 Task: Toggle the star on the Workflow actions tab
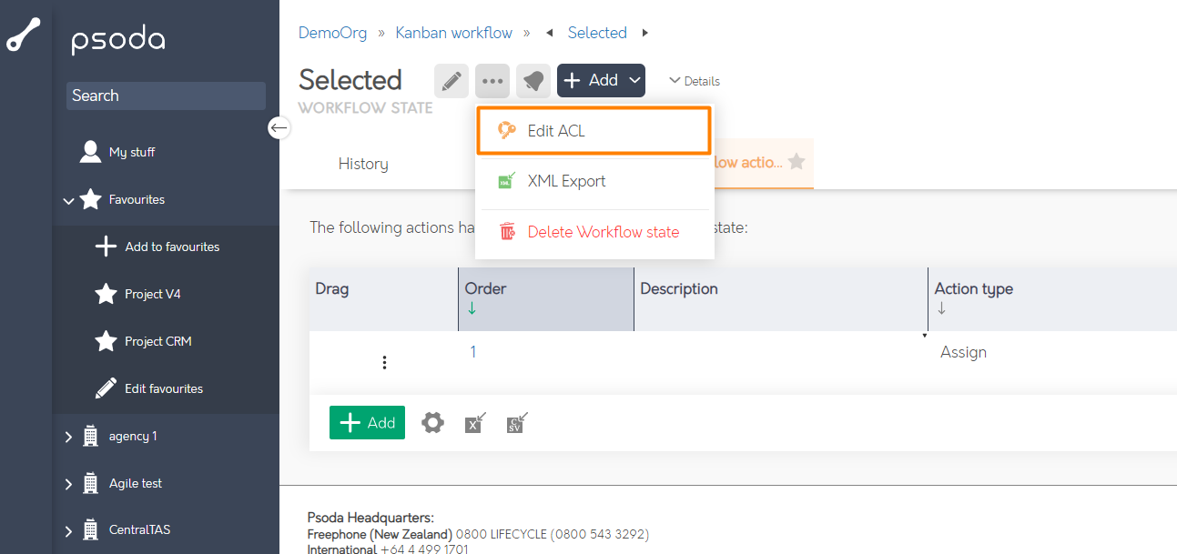click(x=797, y=161)
